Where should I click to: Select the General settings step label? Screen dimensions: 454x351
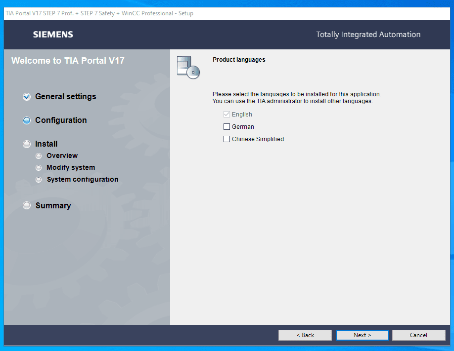pyautogui.click(x=66, y=97)
